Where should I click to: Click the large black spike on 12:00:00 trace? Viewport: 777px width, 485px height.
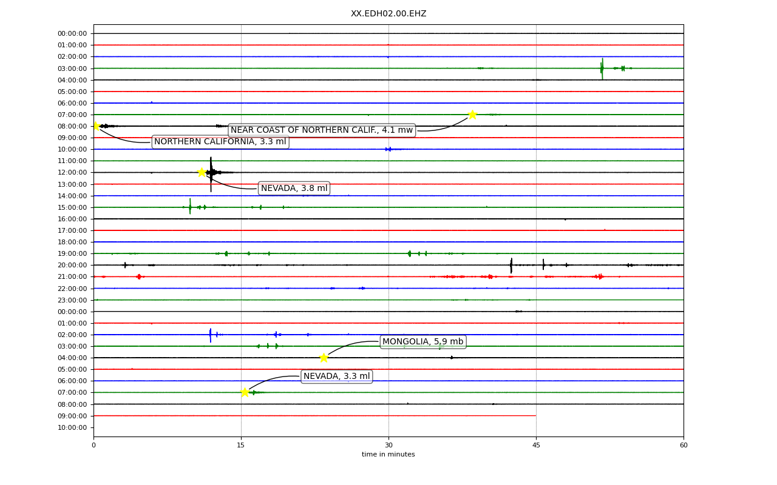click(211, 174)
